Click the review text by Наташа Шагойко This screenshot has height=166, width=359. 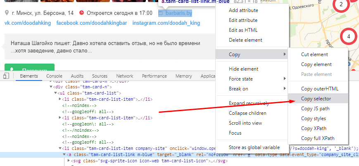(105, 47)
